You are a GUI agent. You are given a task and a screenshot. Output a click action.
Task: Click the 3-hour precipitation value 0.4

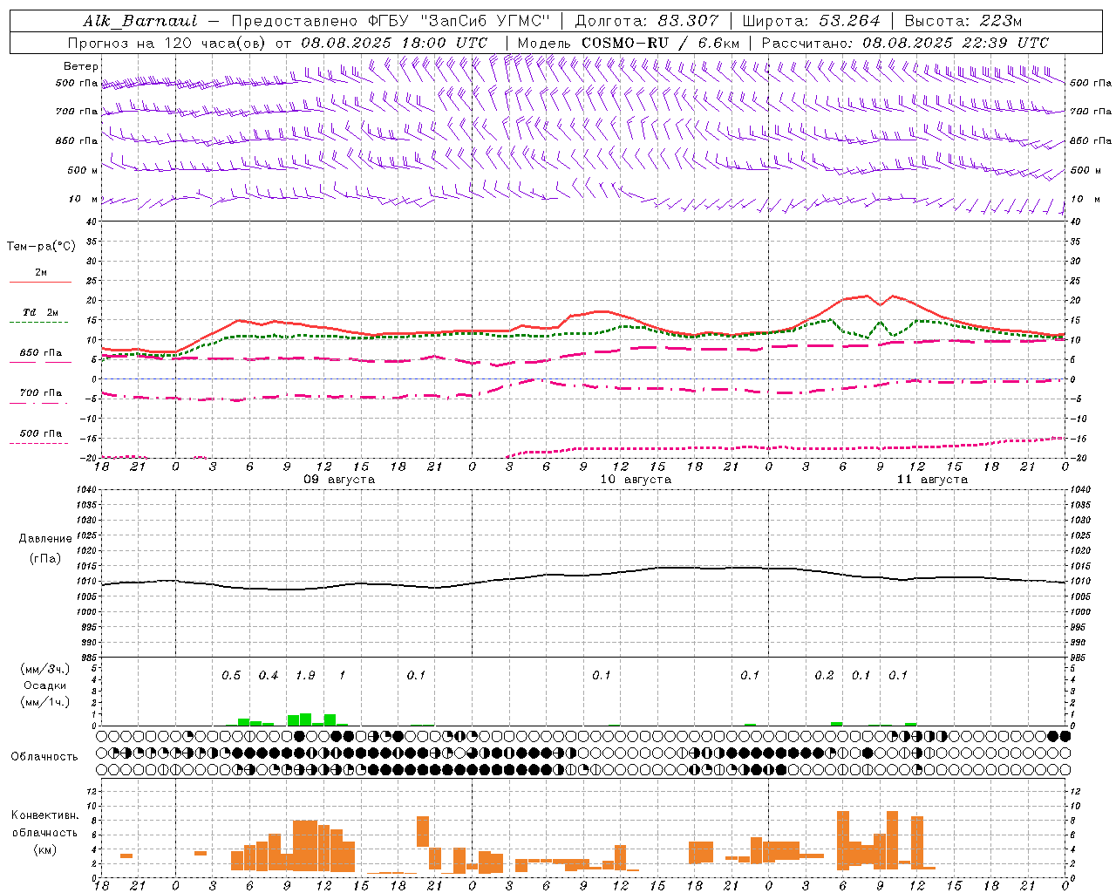[x=269, y=676]
